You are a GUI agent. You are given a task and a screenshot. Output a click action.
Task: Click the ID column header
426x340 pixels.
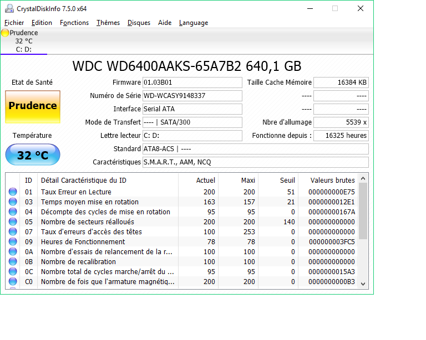point(28,181)
